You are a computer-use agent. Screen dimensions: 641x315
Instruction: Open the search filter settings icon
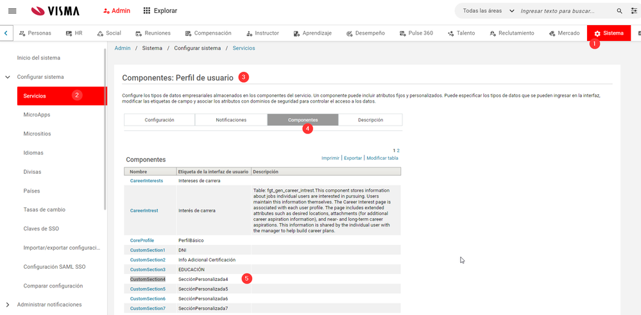[635, 11]
